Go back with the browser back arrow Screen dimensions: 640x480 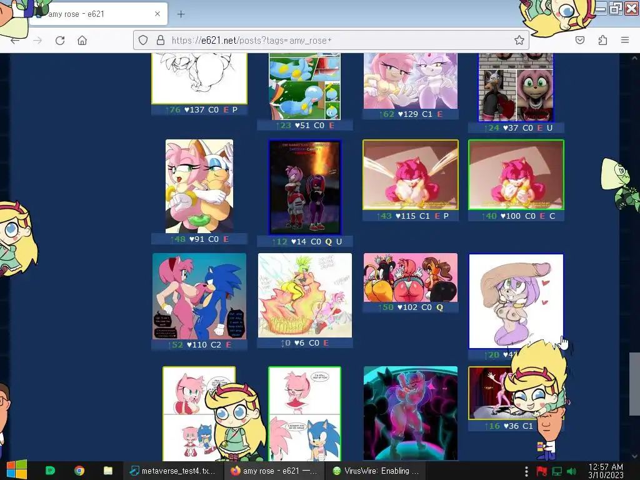tap(15, 41)
